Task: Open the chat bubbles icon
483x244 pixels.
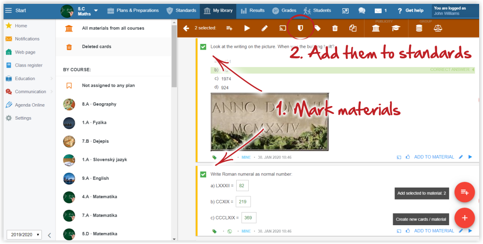Action: pyautogui.click(x=362, y=11)
